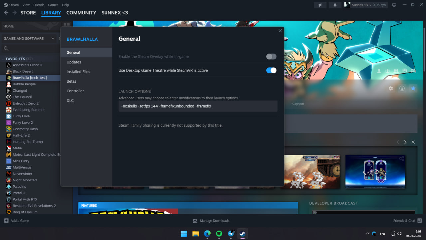Open the Games menu
426x240 pixels.
[53, 5]
